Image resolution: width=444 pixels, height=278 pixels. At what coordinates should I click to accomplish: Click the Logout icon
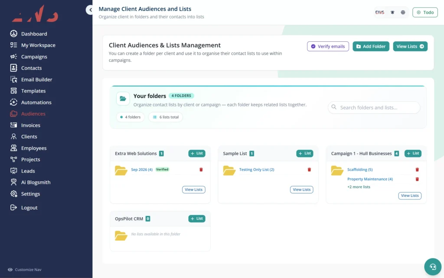pos(13,207)
